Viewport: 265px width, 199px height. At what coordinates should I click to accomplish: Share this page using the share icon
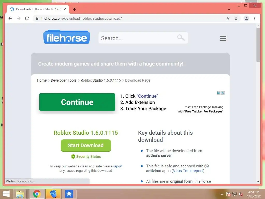(x=228, y=18)
